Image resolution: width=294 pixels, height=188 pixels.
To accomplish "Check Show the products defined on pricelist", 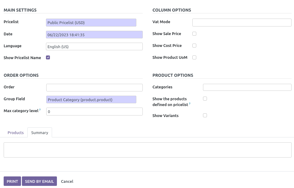I will [x=205, y=98].
